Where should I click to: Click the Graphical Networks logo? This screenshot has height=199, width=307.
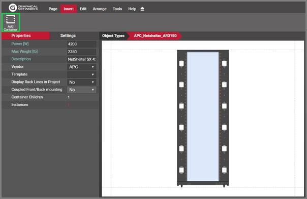coord(23,8)
